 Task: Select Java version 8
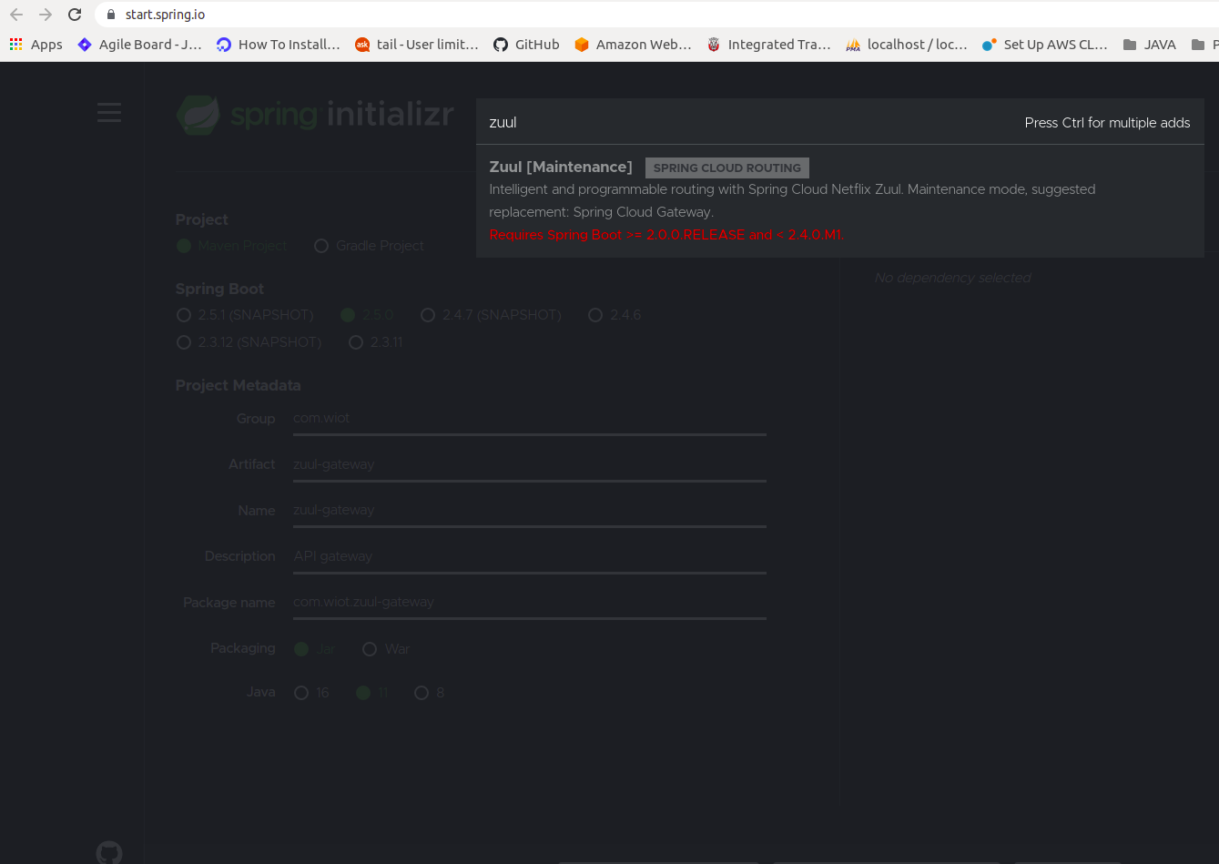coord(422,693)
